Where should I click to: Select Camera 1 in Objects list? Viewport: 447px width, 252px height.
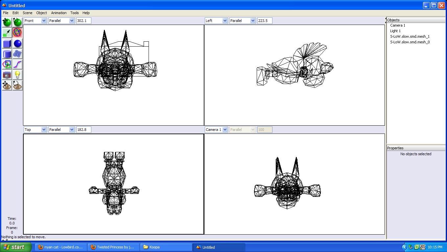tap(397, 25)
